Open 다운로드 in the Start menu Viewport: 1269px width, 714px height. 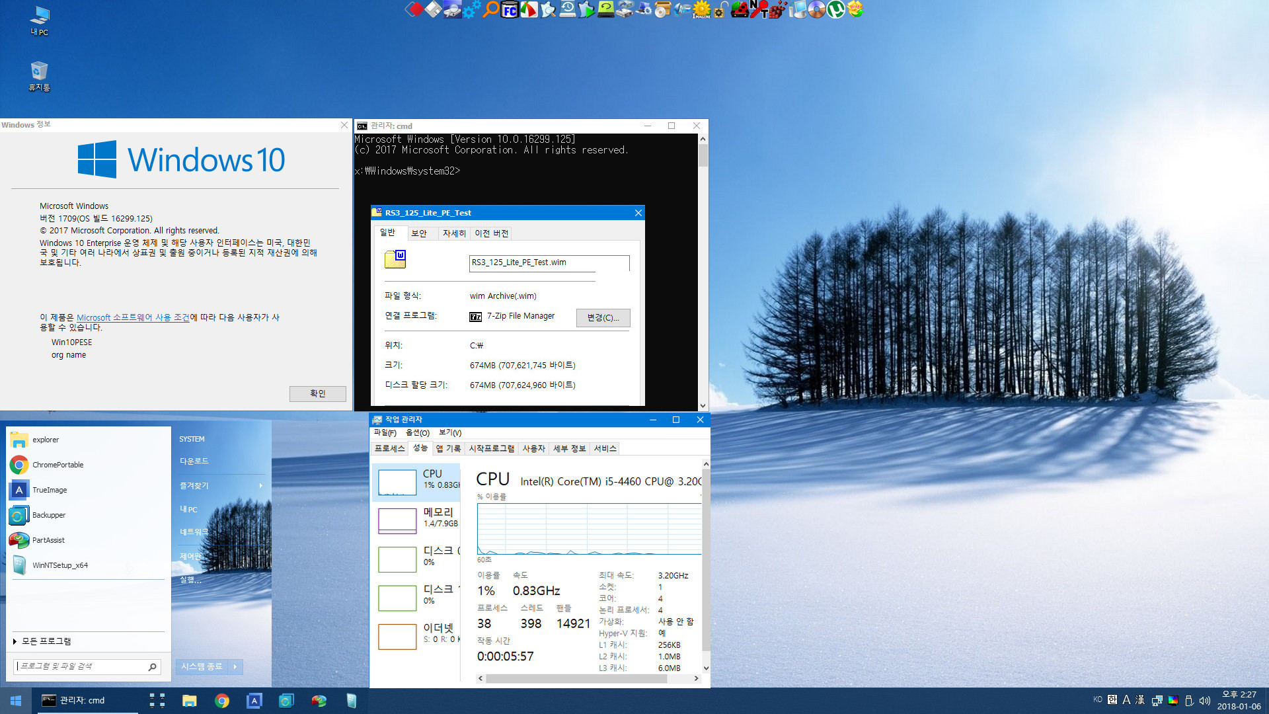tap(194, 461)
